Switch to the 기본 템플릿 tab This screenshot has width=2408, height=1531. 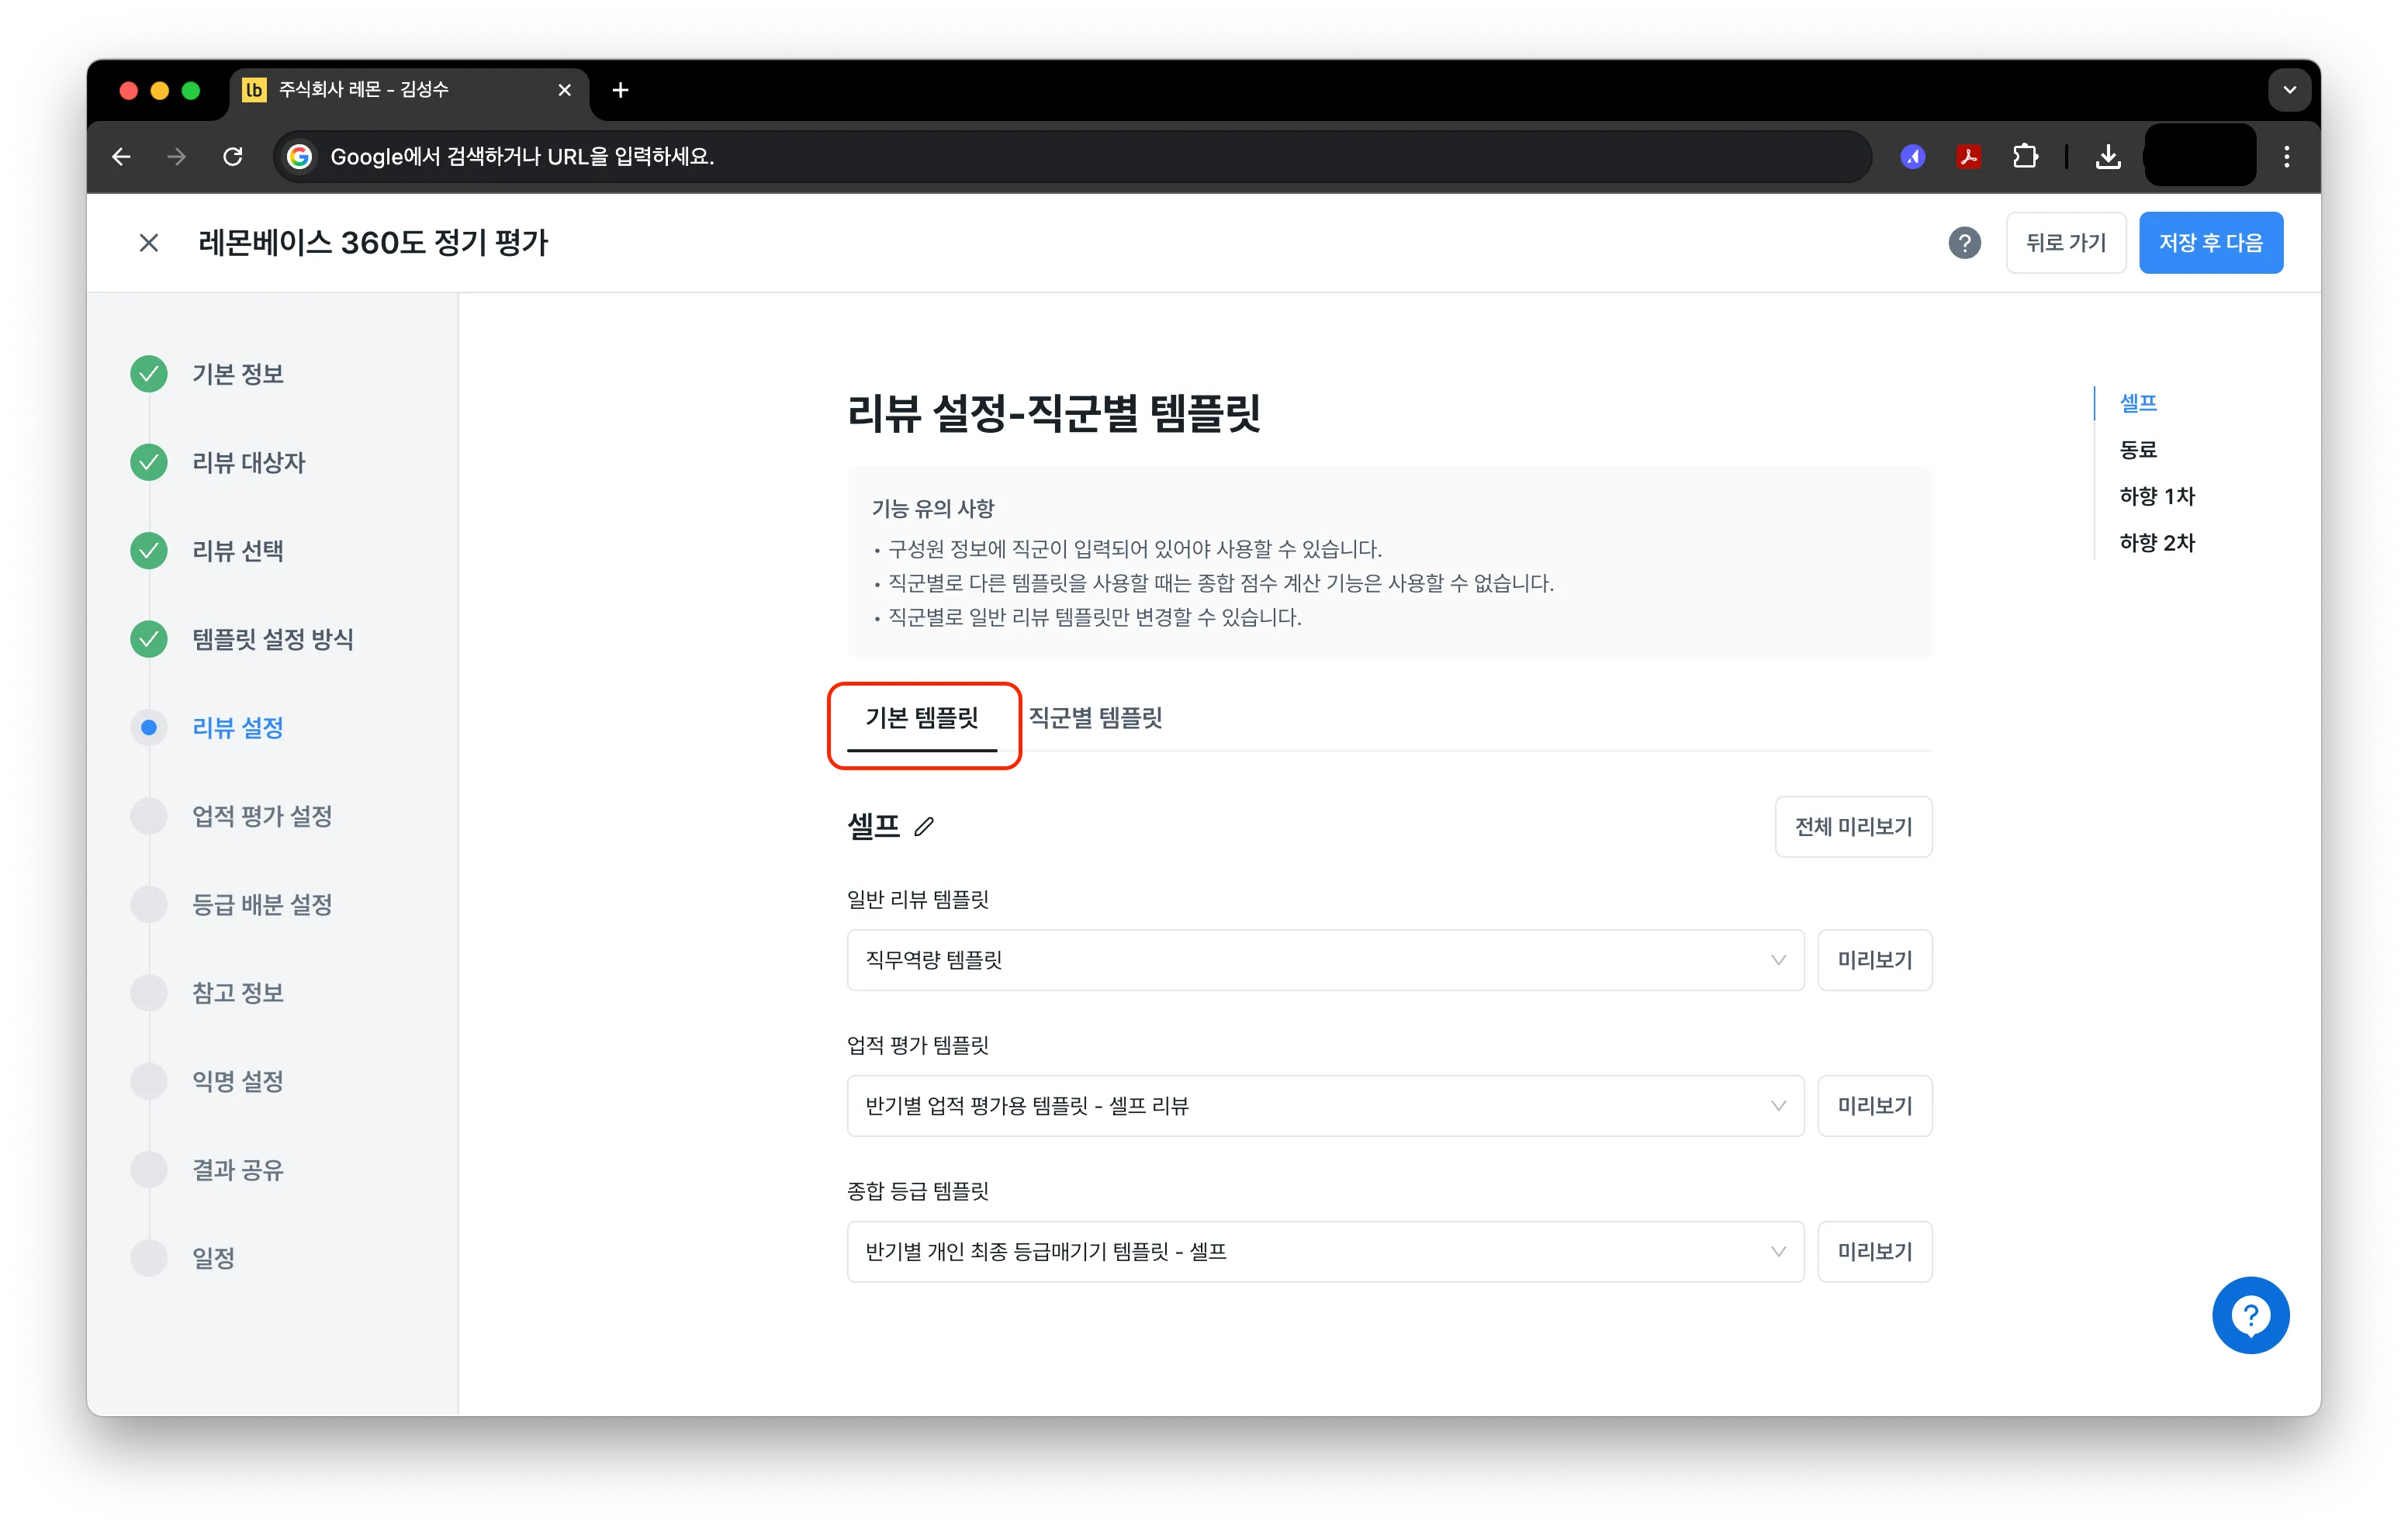pos(922,718)
